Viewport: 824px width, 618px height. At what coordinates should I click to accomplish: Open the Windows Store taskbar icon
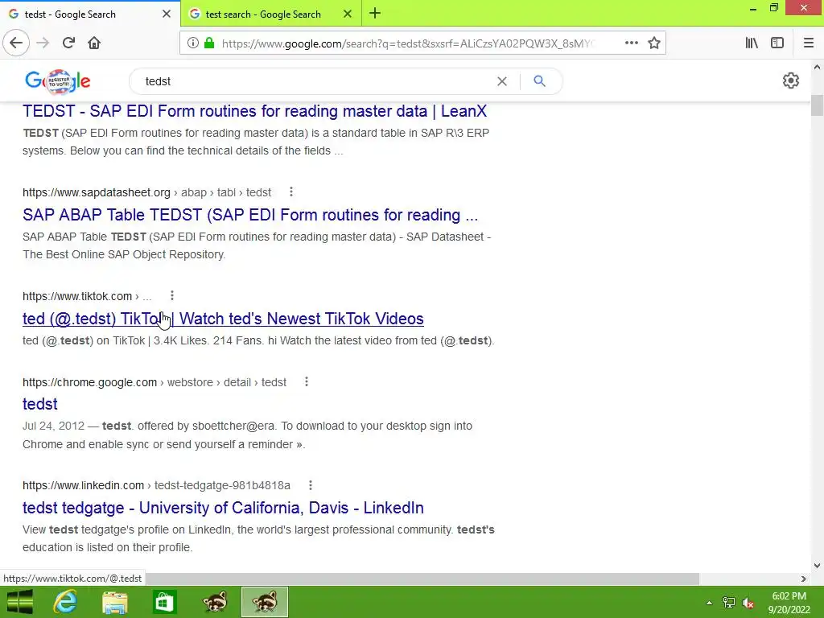coord(164,602)
